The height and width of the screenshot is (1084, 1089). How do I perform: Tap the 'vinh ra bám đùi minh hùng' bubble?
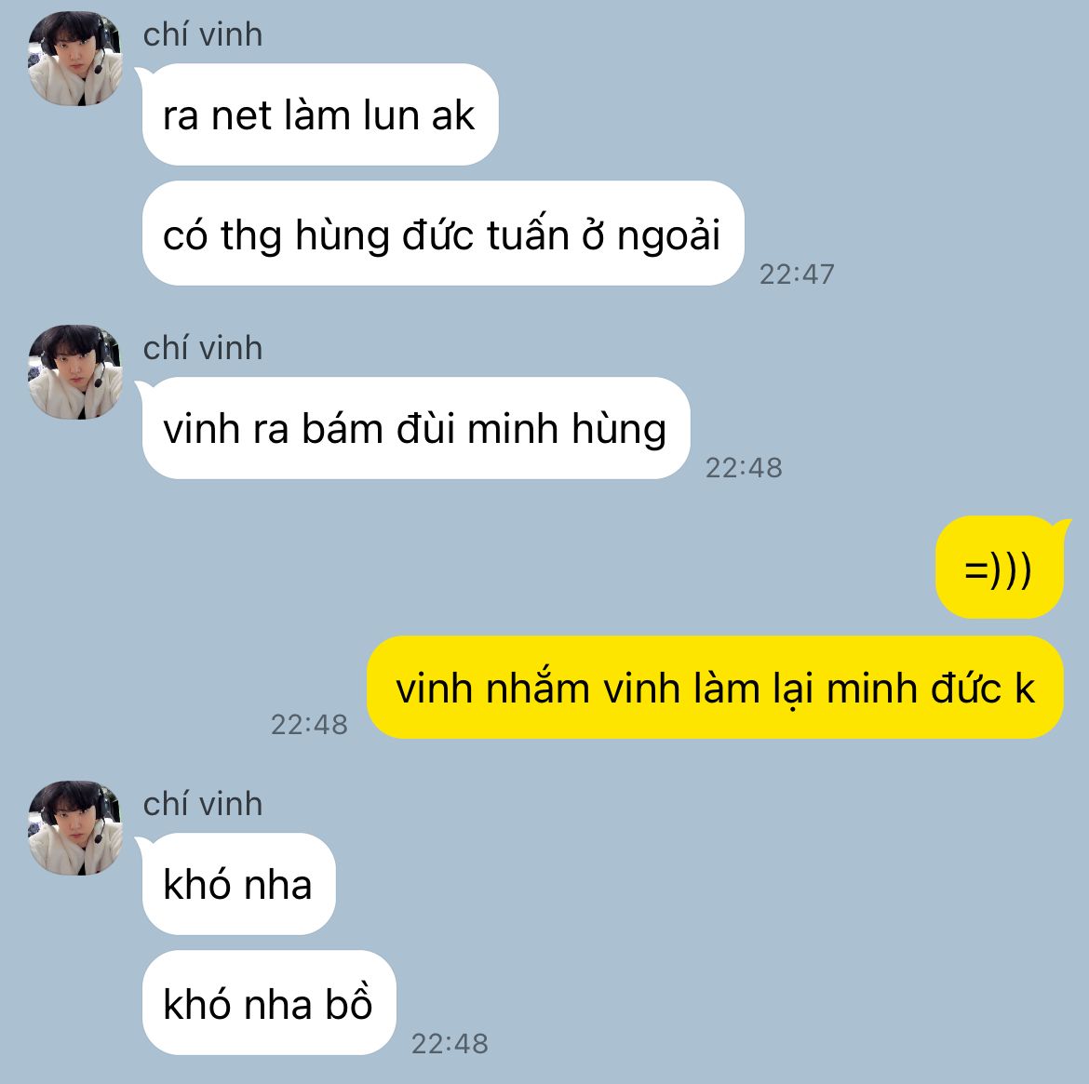click(415, 428)
